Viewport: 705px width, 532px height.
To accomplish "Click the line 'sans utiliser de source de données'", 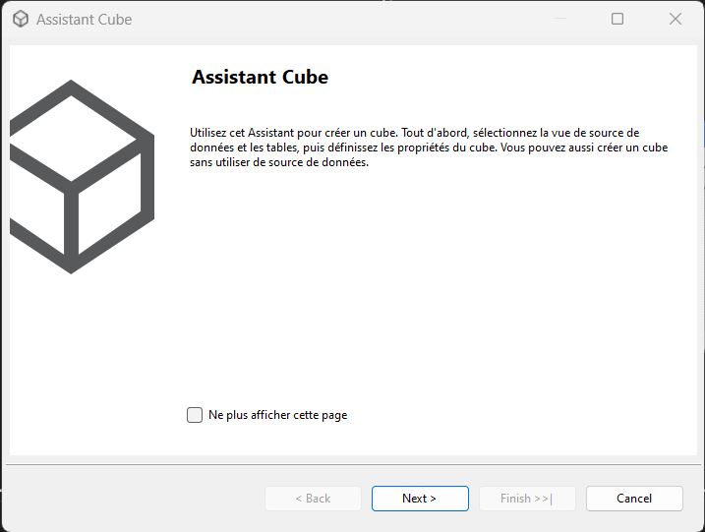I will click(x=279, y=162).
